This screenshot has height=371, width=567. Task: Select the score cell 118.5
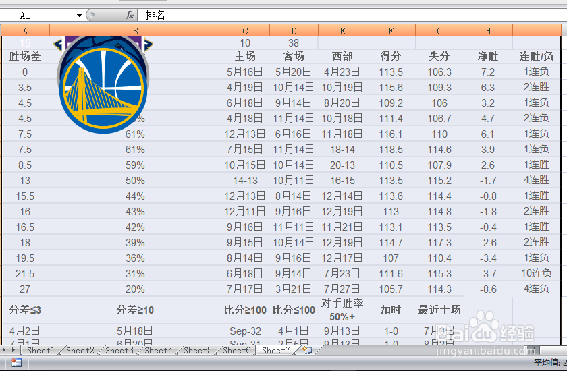tap(391, 150)
